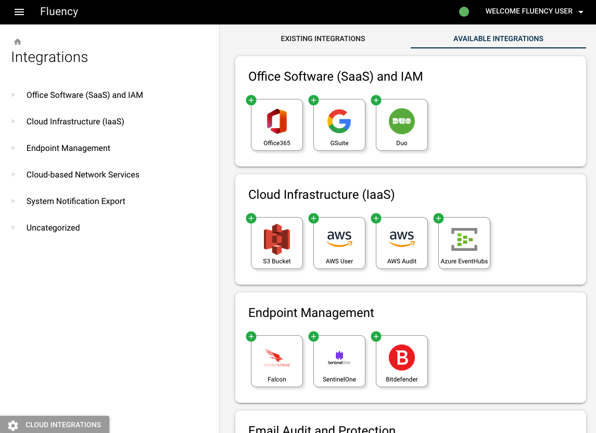Open the AWS Audit integration card

coord(402,243)
